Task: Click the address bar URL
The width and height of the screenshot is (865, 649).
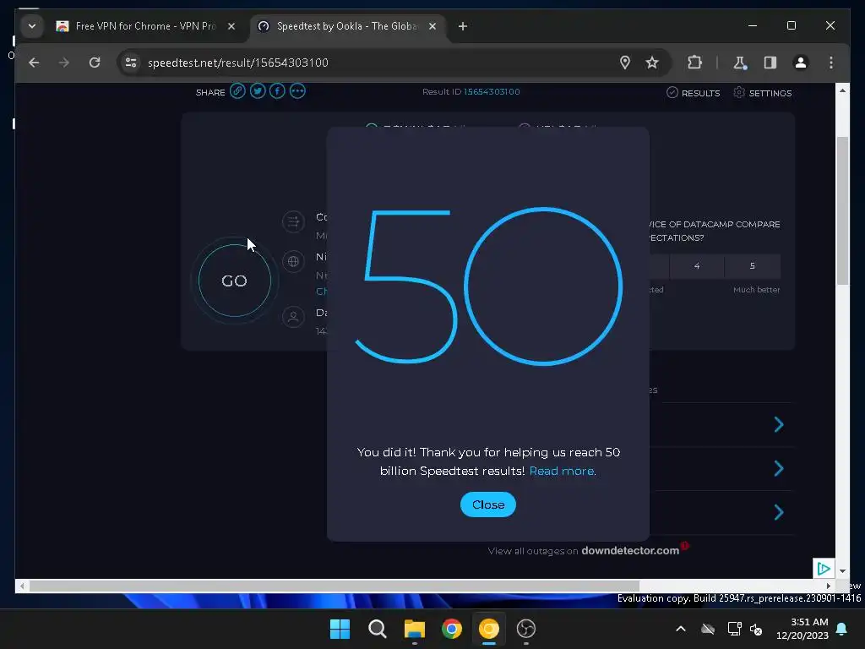Action: click(237, 63)
